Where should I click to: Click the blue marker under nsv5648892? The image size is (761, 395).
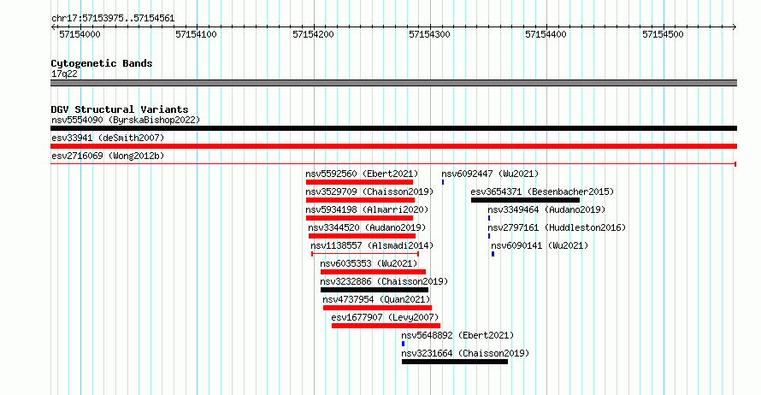tap(403, 344)
